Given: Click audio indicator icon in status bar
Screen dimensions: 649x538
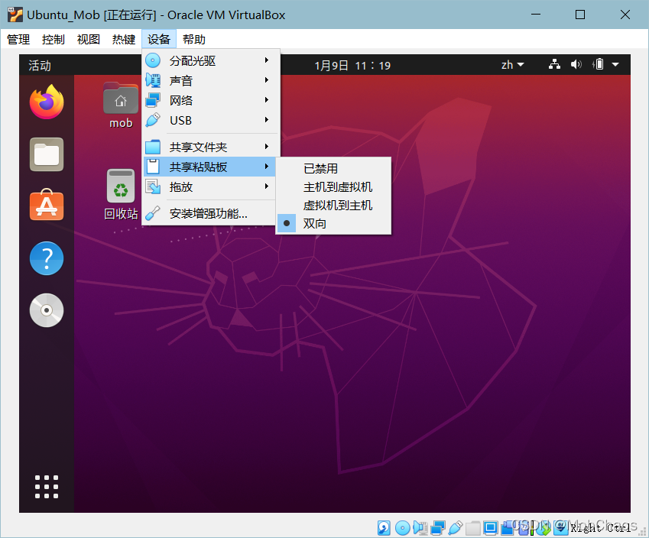Looking at the screenshot, I should pos(420,527).
